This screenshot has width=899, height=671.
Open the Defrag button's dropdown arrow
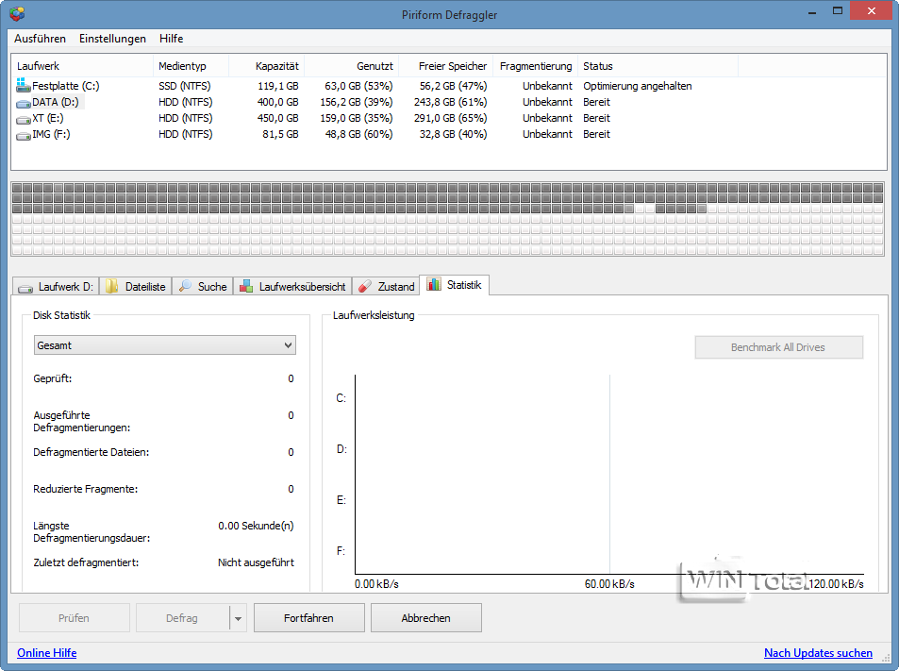(x=238, y=618)
